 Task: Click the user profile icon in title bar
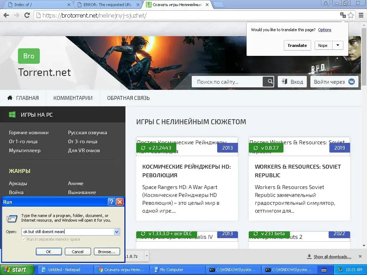[x=325, y=3]
